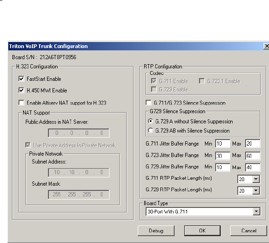Click G.729 Jitter Buffer Min field

click(222, 167)
